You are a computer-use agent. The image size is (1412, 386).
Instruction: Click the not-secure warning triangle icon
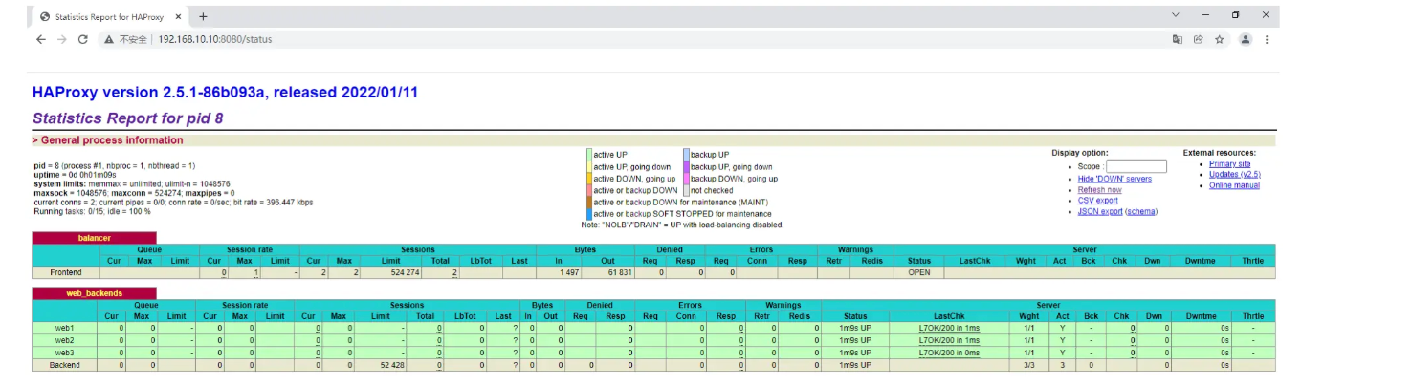(x=109, y=39)
